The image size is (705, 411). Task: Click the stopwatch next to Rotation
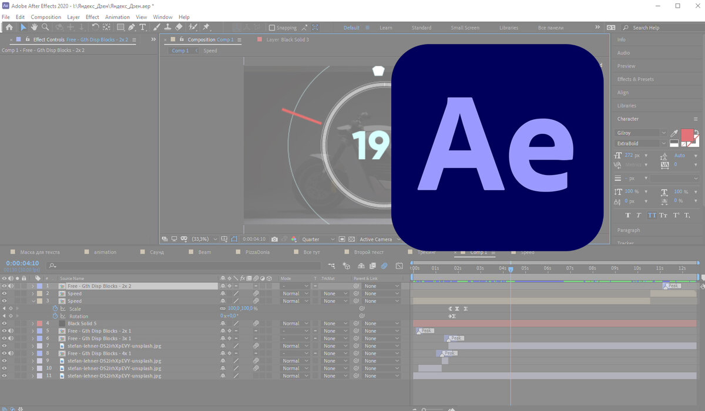56,316
